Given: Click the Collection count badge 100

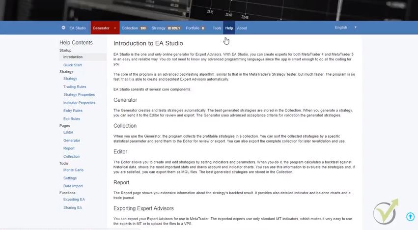Looking at the screenshot, I should point(143,28).
